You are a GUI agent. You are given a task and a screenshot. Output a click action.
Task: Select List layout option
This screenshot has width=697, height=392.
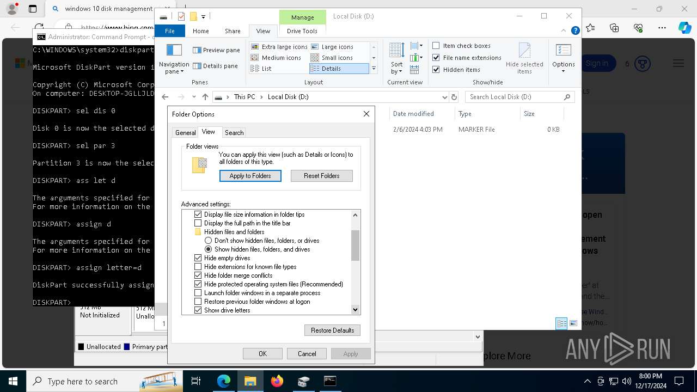pyautogui.click(x=261, y=69)
